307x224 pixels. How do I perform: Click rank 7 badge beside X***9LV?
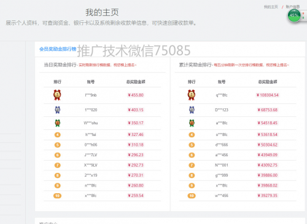point(58,165)
